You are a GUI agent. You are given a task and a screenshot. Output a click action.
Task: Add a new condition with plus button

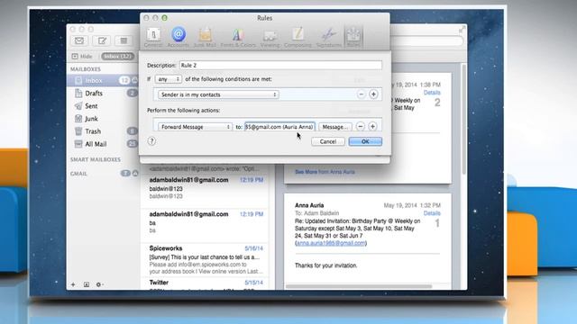(x=373, y=94)
